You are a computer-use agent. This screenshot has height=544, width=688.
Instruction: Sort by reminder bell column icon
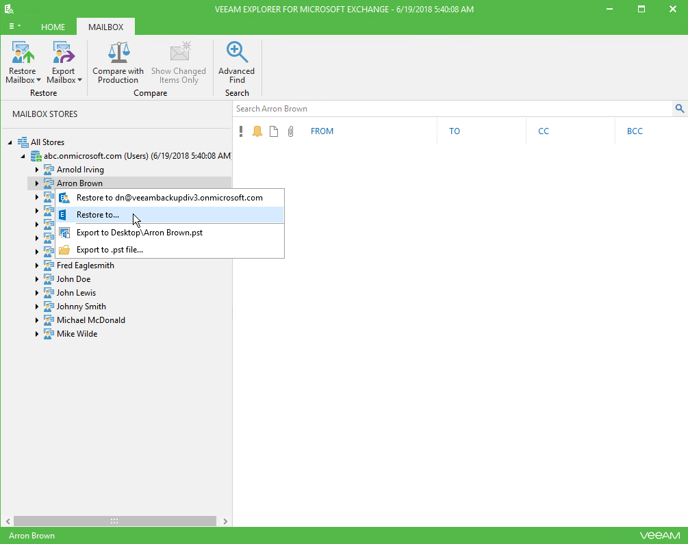(x=257, y=131)
